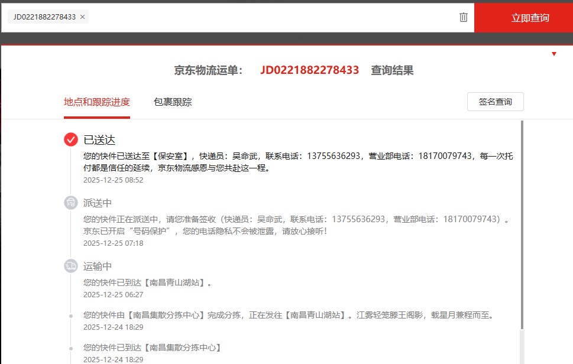Click the courier icon beside 派送中

tap(71, 203)
